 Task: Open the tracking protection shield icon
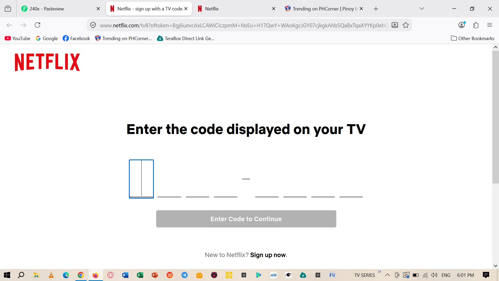click(x=93, y=25)
